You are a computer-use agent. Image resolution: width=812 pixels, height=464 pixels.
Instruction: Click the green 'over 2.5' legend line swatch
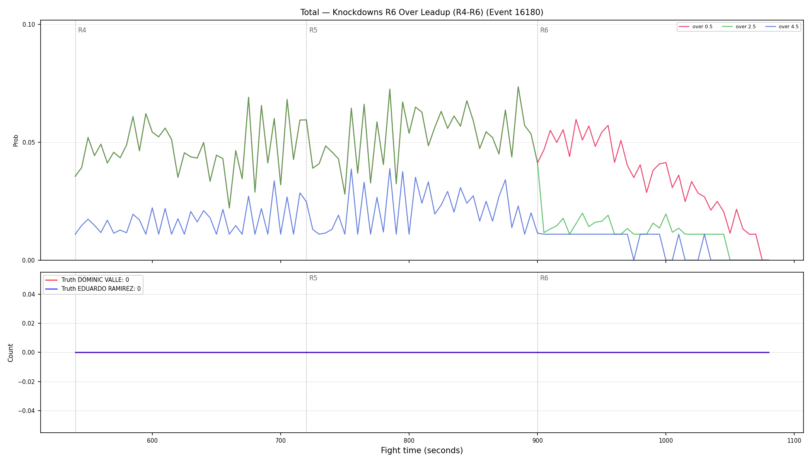(727, 27)
